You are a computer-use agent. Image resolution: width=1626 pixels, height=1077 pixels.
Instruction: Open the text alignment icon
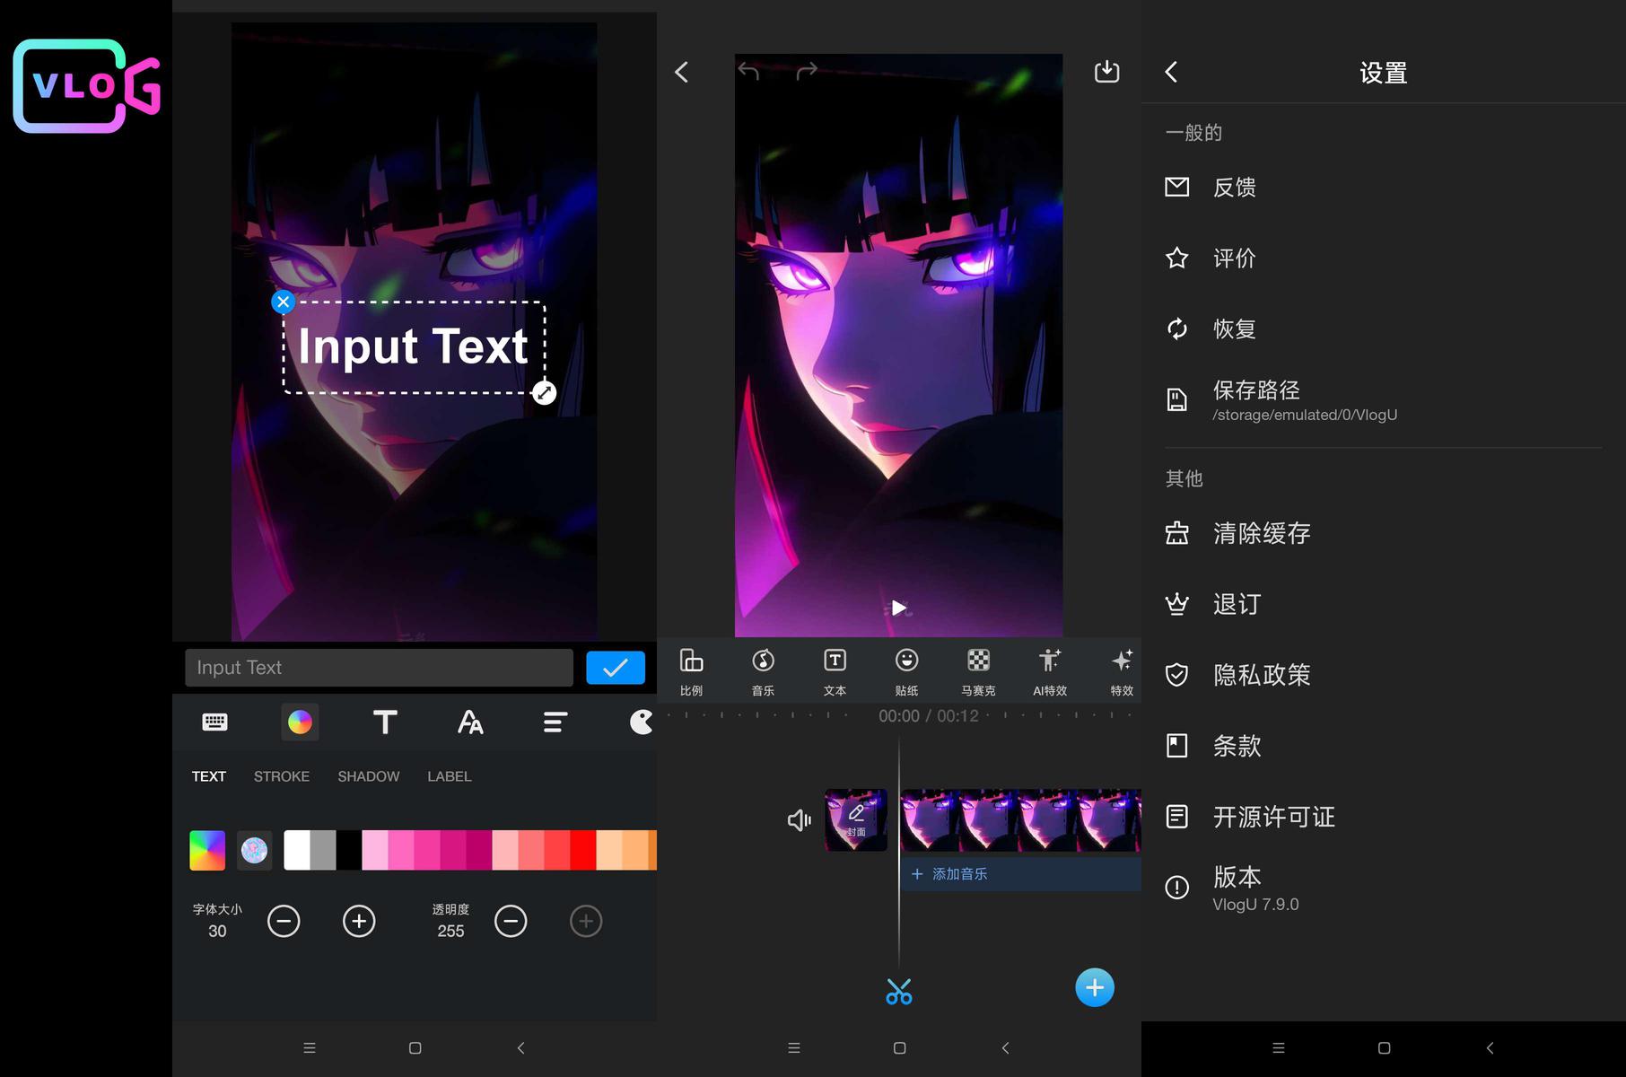[x=555, y=722]
